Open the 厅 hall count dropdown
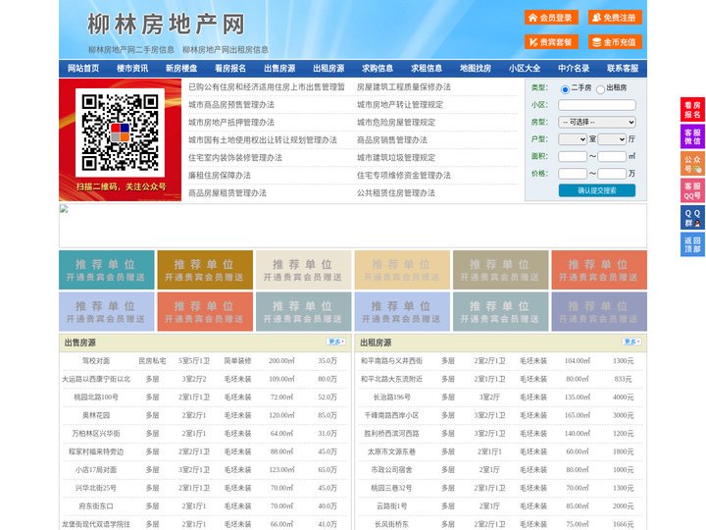 [x=612, y=139]
